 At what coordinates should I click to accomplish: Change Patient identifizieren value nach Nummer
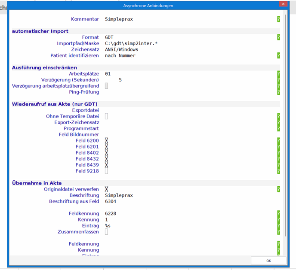(x=120, y=55)
